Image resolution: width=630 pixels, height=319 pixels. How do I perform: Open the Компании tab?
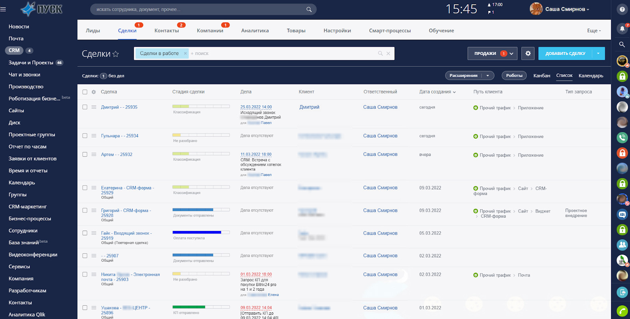pos(210,31)
